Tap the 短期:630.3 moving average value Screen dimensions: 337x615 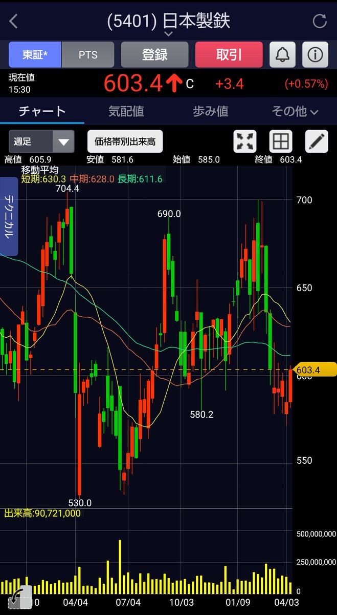click(44, 179)
